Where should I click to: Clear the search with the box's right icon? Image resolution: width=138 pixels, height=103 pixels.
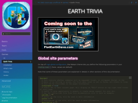pyautogui.click(x=29, y=34)
